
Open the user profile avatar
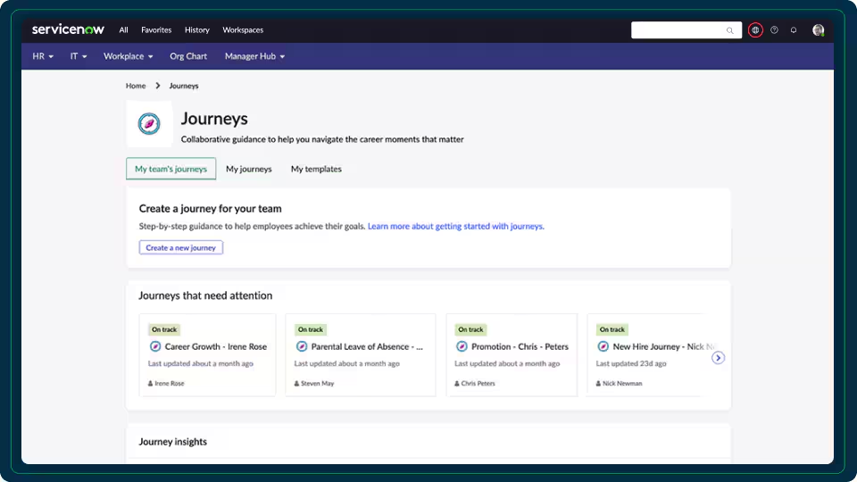coord(819,30)
